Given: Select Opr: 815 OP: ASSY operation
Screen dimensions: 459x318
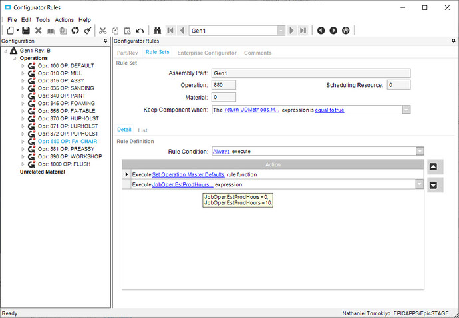Looking at the screenshot, I should pyautogui.click(x=61, y=80).
